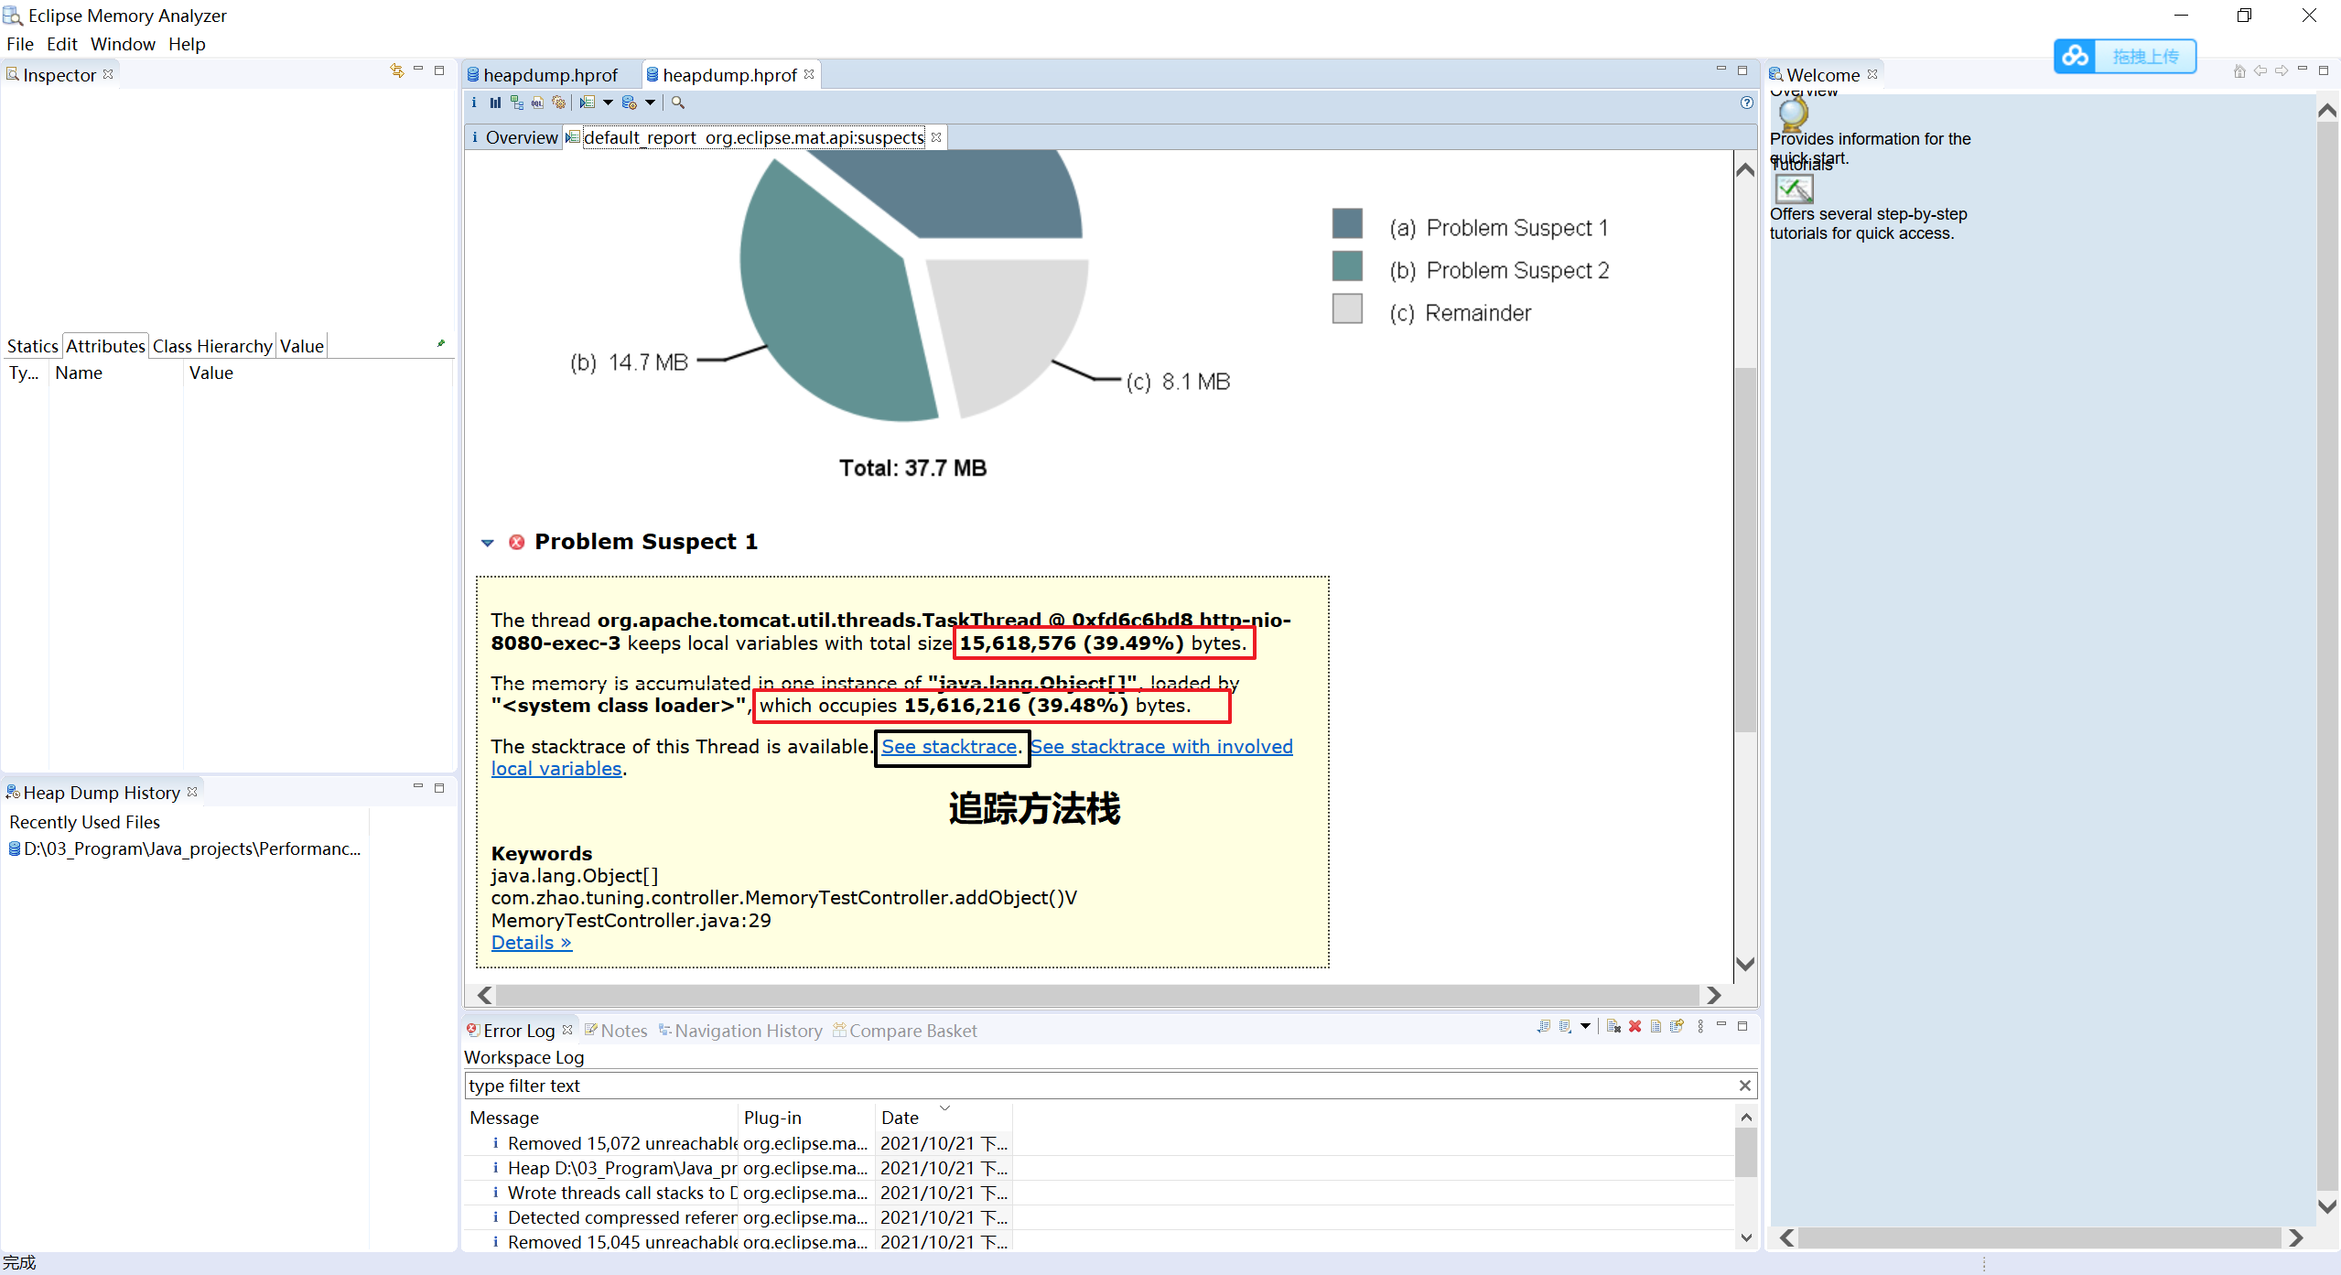Maximize the Inspector panel

pos(439,70)
